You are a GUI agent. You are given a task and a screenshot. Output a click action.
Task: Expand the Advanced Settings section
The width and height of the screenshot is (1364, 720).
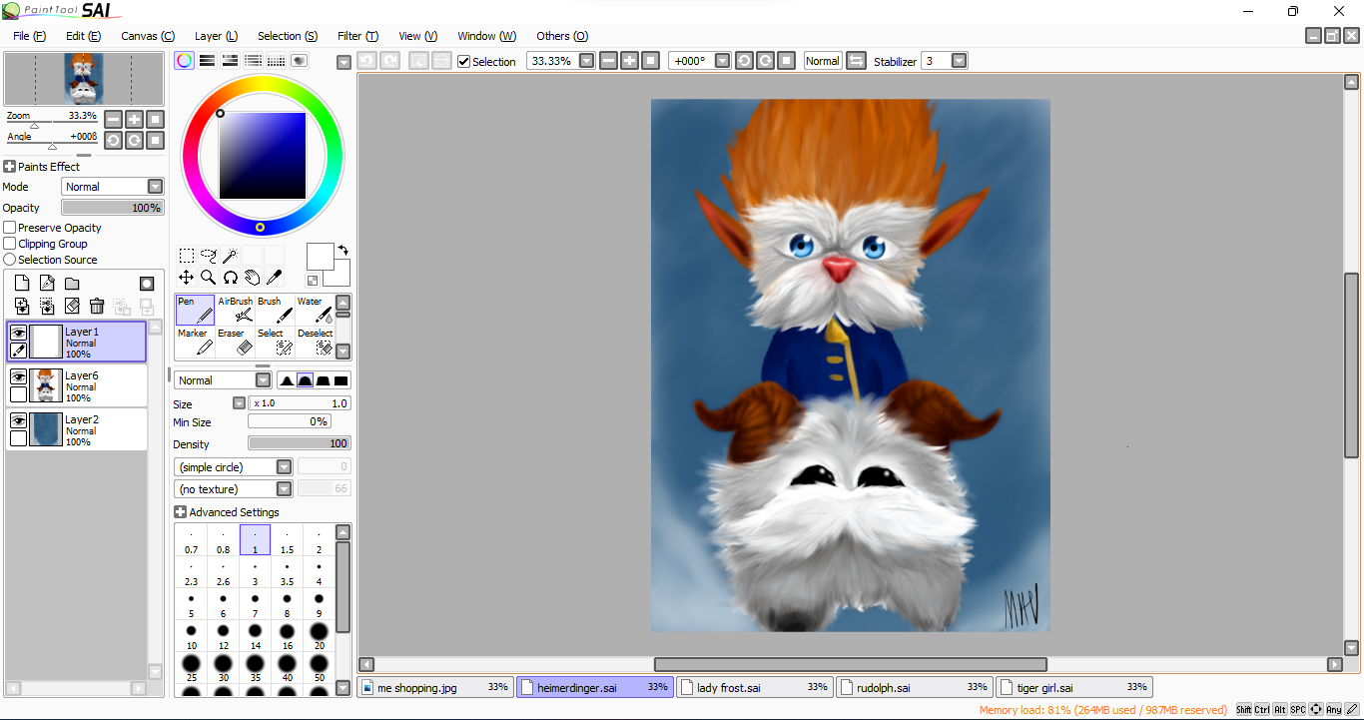[181, 512]
